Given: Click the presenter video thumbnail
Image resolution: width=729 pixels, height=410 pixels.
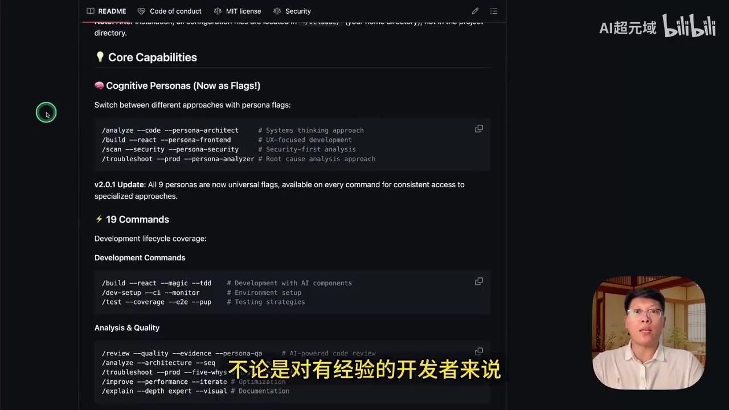Looking at the screenshot, I should pos(648,333).
